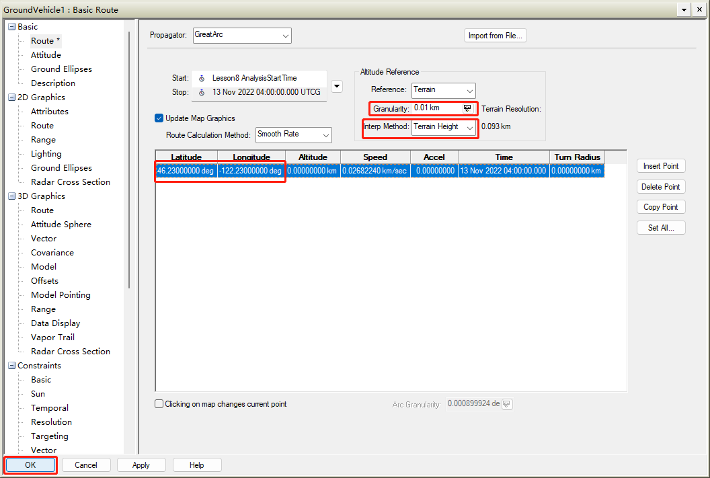Select Attitude under Basic in tree

46,55
